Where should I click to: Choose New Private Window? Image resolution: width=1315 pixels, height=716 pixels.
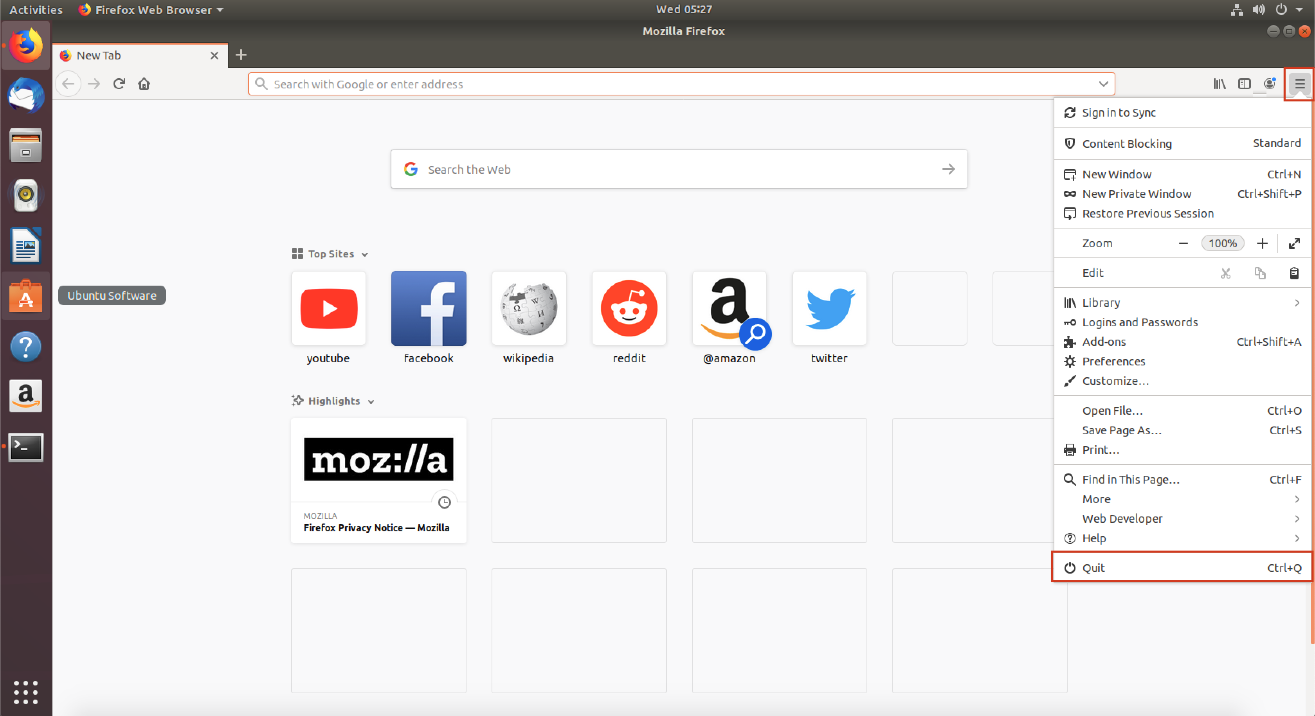pyautogui.click(x=1182, y=194)
